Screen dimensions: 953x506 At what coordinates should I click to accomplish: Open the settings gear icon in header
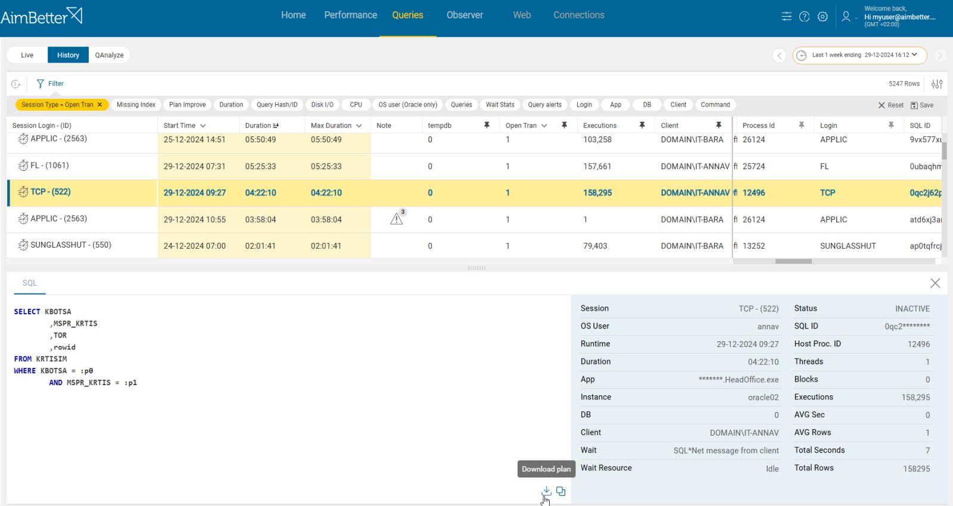823,17
